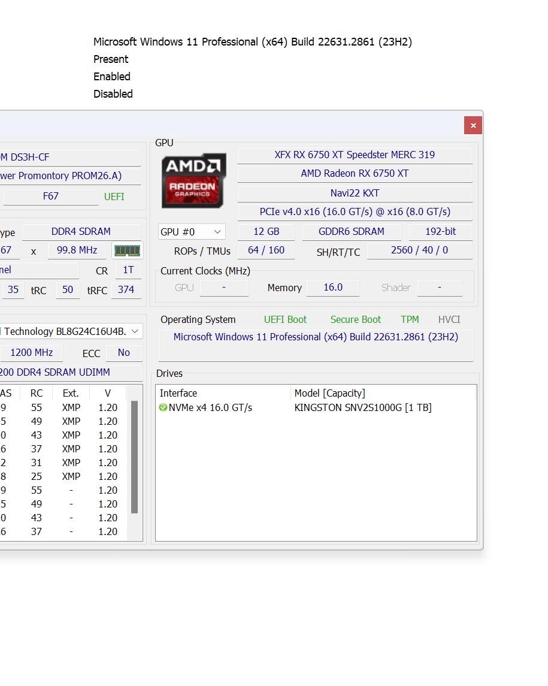Screen dimensions: 548x686
Task: Select the XFX RX 6750 XT Speedster field
Action: [355, 155]
